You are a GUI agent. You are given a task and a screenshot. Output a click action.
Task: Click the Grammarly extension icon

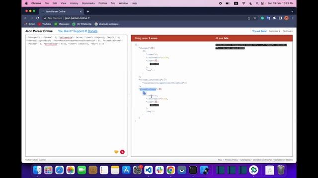[262, 18]
